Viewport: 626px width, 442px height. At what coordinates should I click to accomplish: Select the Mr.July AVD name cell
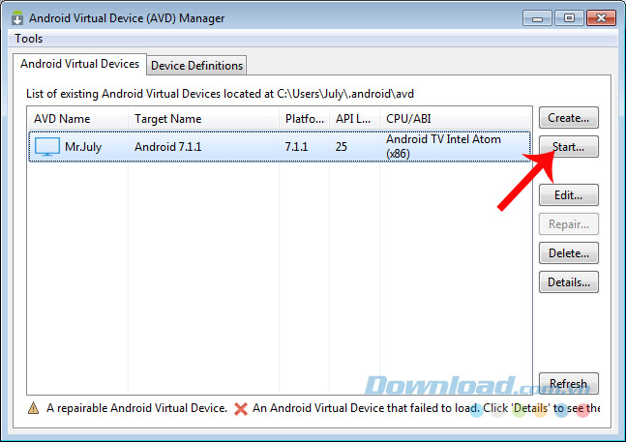pos(83,147)
